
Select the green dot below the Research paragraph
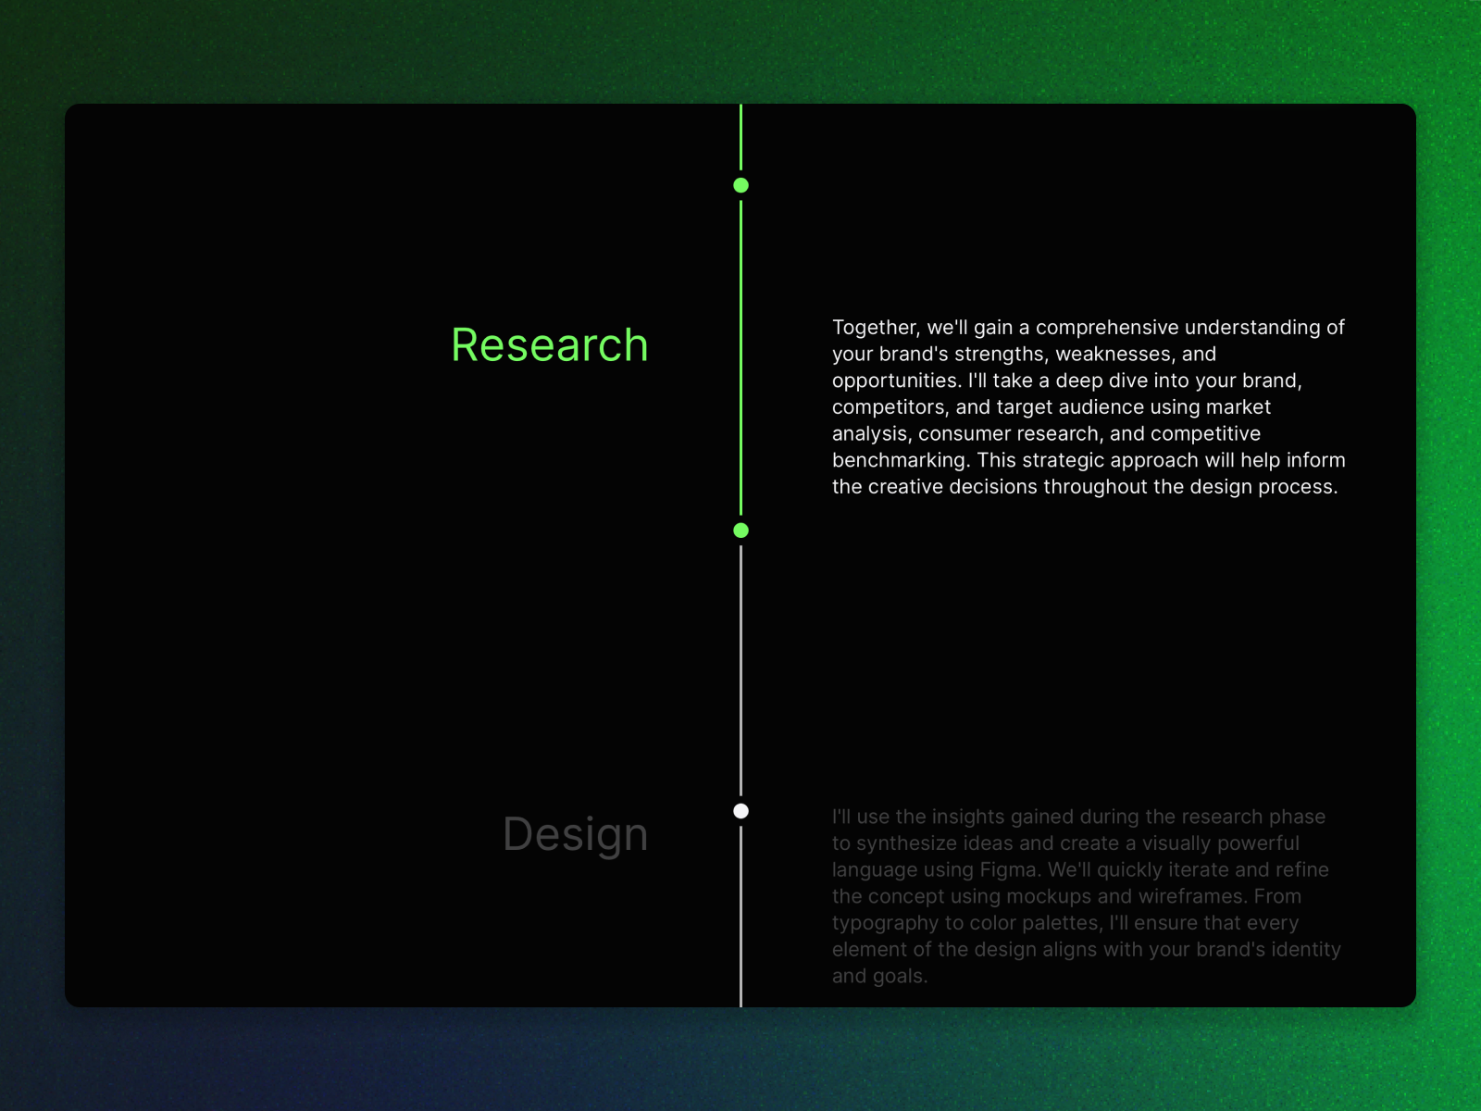pyautogui.click(x=740, y=530)
